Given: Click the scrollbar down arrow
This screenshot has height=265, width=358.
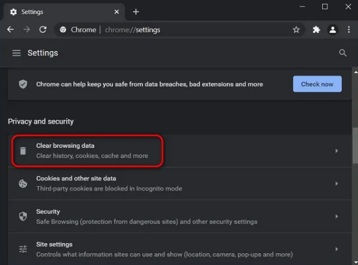Looking at the screenshot, I should (356, 262).
